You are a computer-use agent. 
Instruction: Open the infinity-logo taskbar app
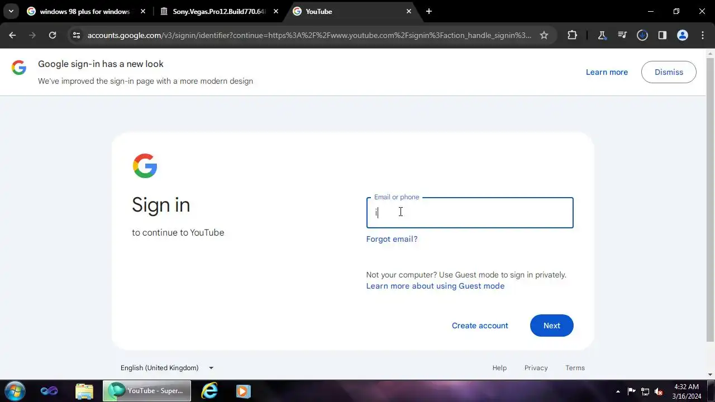coord(49,391)
